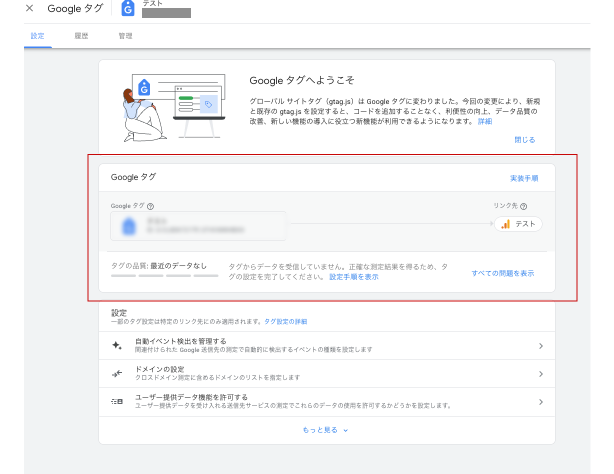This screenshot has height=474, width=614.
Task: Open 実装手順 link
Action: pyautogui.click(x=524, y=178)
